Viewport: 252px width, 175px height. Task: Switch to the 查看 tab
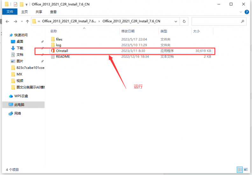coord(53,12)
